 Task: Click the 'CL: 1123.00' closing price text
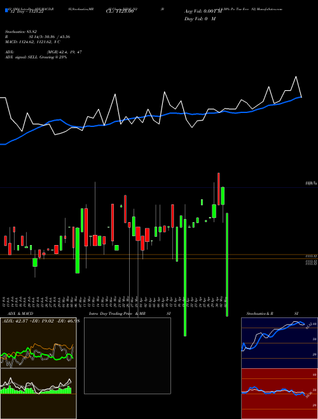121,11
